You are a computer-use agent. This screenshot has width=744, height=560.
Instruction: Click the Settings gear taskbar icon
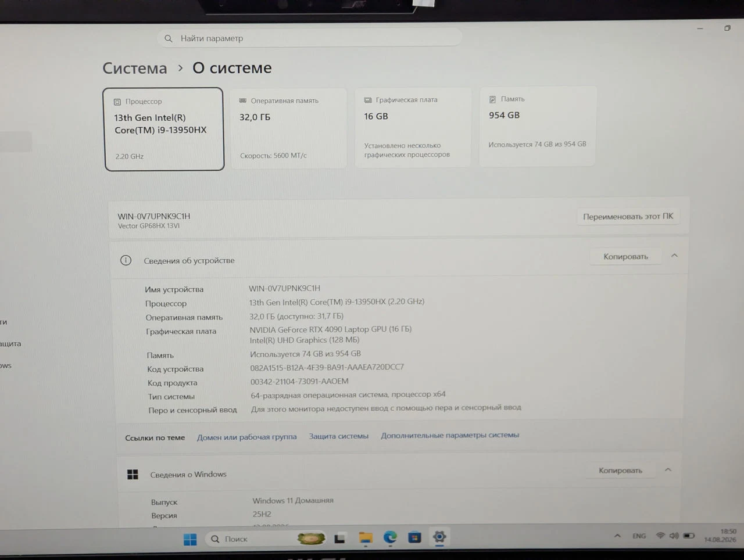[439, 537]
